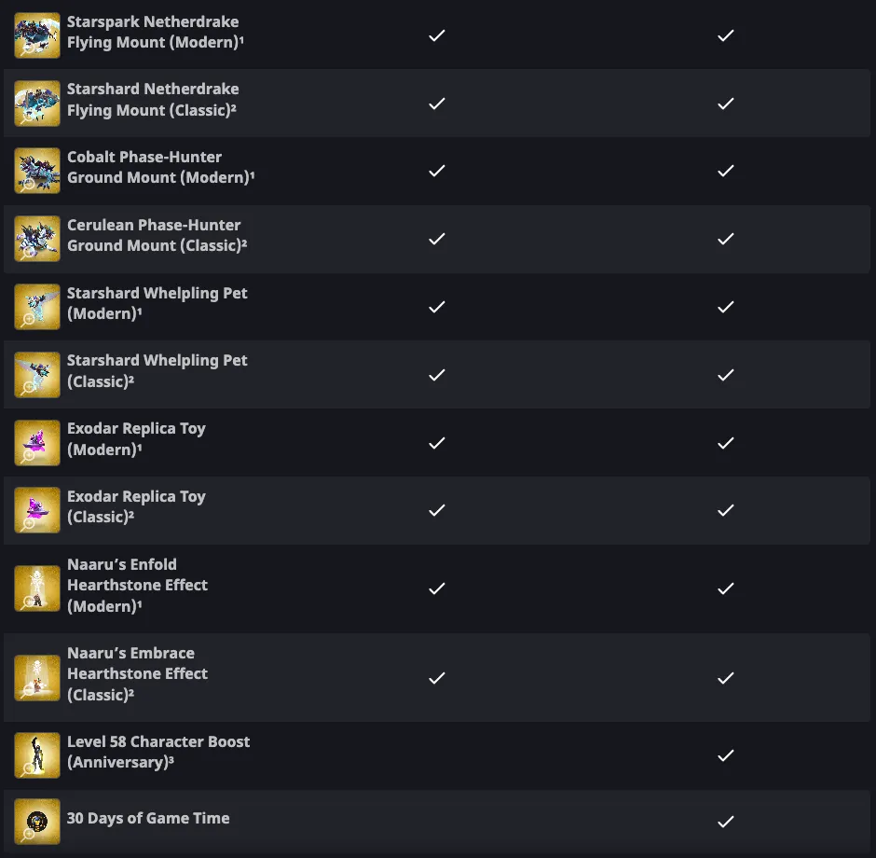Select the "Level 58 Character Boost (Anniversary)" text
This screenshot has width=876, height=858.
click(158, 752)
